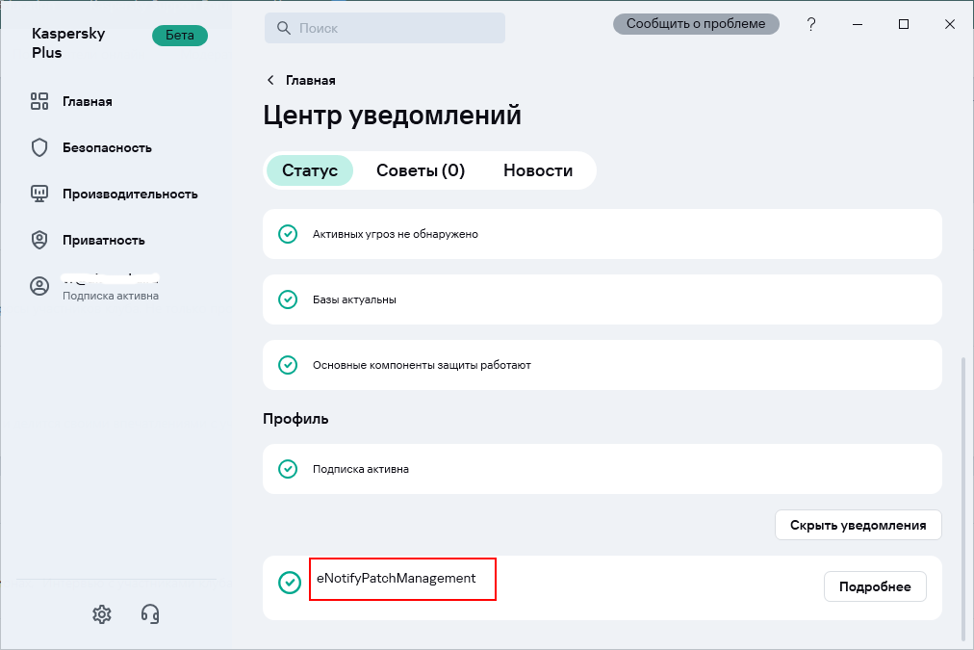Click Скрыть уведомления button

[x=858, y=525]
